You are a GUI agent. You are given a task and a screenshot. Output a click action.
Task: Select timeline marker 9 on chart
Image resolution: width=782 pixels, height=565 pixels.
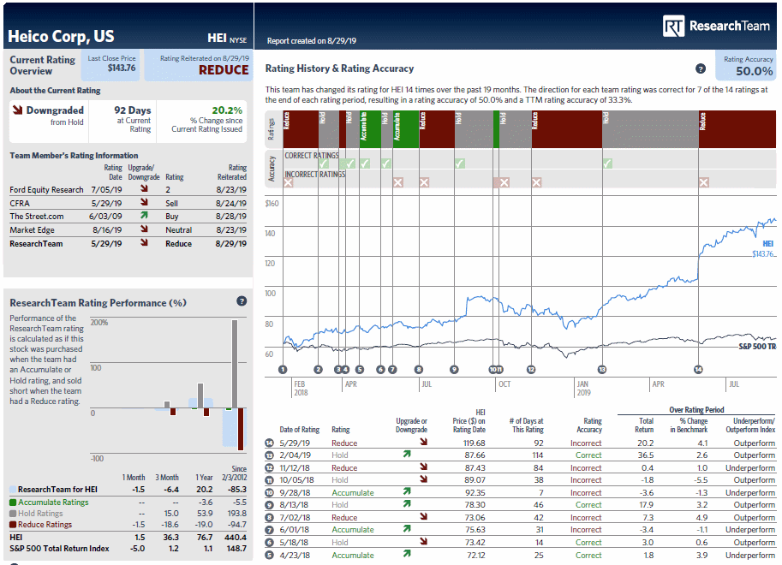point(454,370)
